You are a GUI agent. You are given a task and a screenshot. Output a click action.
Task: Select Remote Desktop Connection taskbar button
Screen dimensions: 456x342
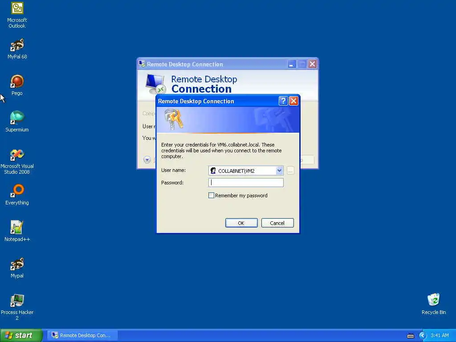(x=81, y=335)
